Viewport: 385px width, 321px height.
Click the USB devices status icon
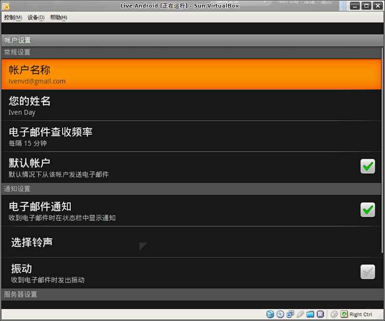coord(300,314)
